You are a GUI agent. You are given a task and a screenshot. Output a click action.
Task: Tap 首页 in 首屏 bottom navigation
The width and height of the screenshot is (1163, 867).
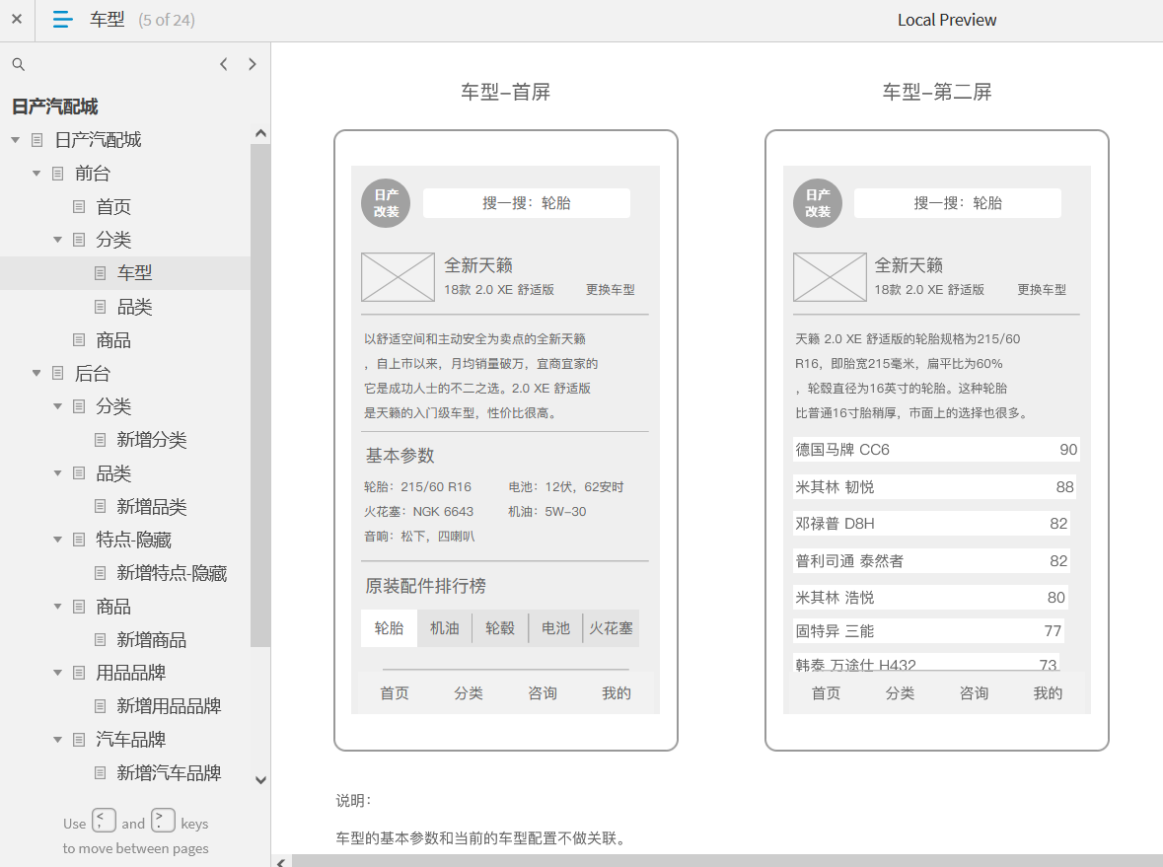[395, 693]
